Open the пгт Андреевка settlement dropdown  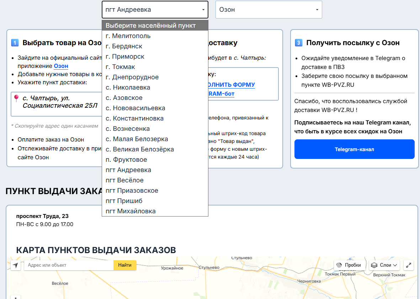pos(155,10)
